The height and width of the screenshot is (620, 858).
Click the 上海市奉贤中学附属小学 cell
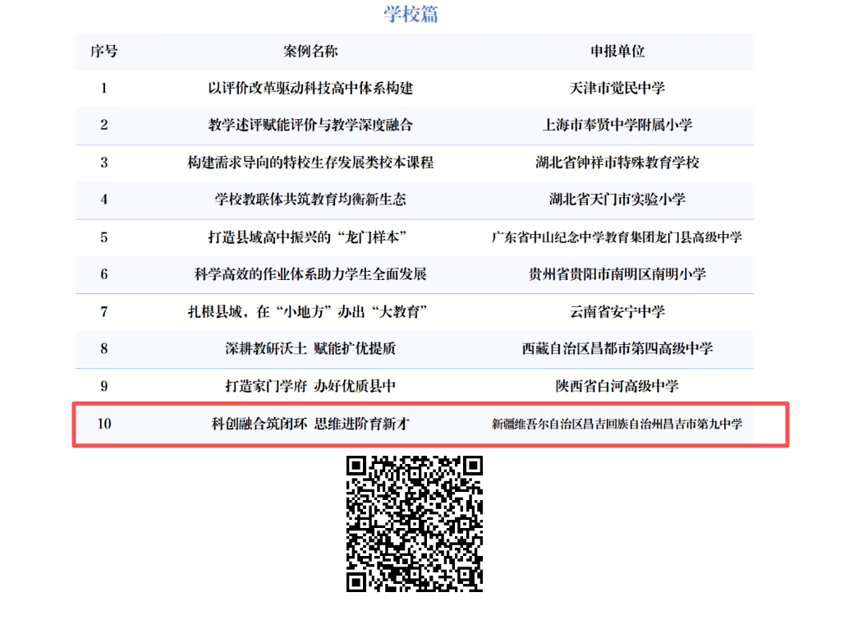click(617, 125)
